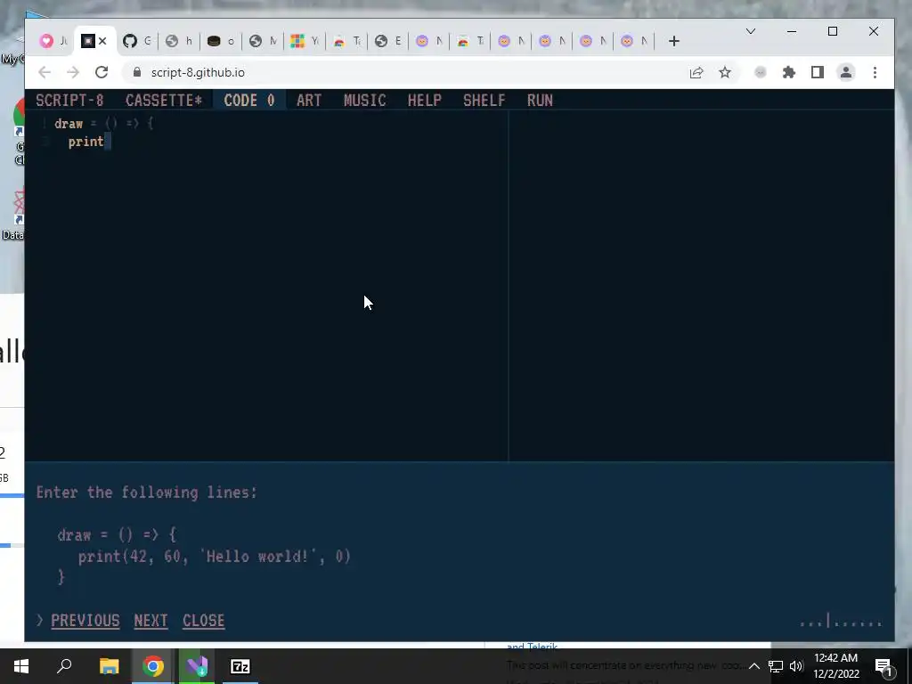This screenshot has width=912, height=684.
Task: Click the padlock site info icon
Action: (x=136, y=72)
